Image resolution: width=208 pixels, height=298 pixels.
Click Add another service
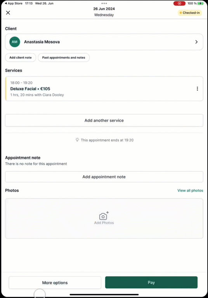[x=104, y=120]
